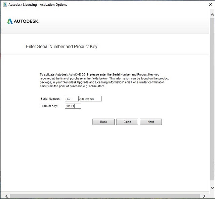Screen dimensions: 215x199
Task: Click into the Product Key field
Action: tap(73, 106)
